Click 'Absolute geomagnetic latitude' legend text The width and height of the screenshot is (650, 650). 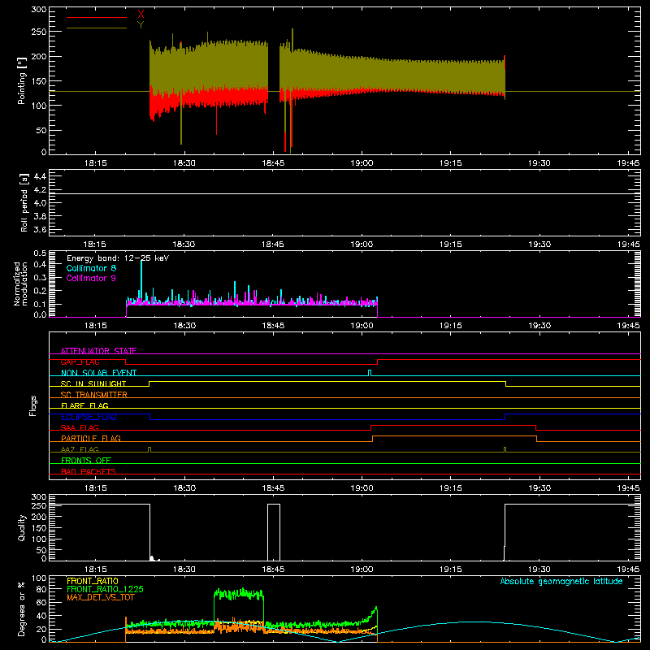tap(561, 581)
